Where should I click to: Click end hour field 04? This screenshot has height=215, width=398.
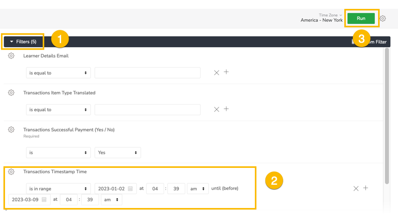pos(69,200)
